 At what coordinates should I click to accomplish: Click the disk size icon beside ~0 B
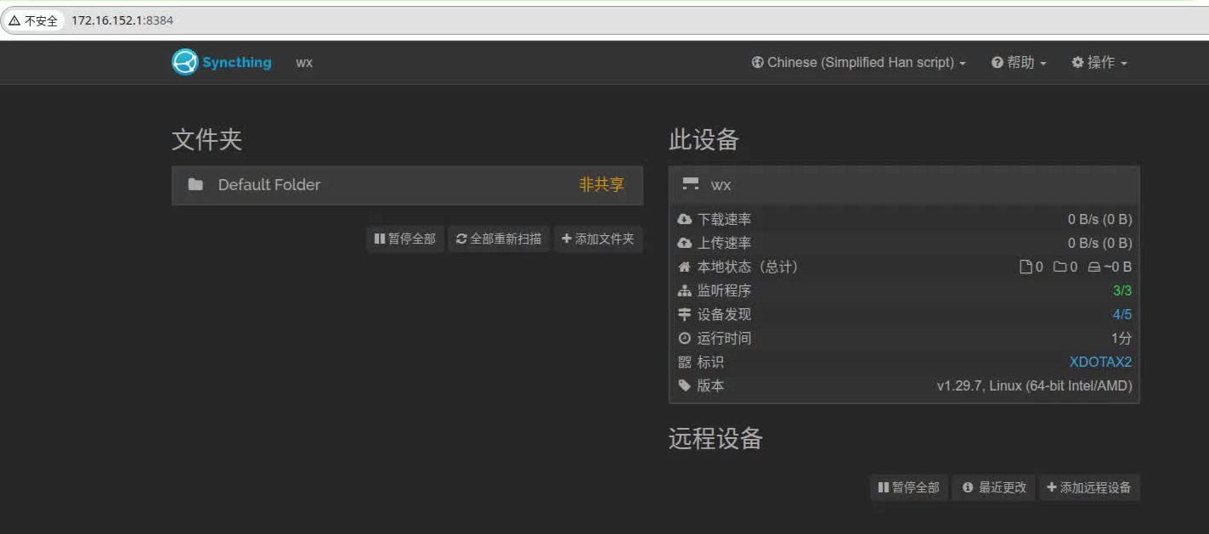click(x=1094, y=267)
